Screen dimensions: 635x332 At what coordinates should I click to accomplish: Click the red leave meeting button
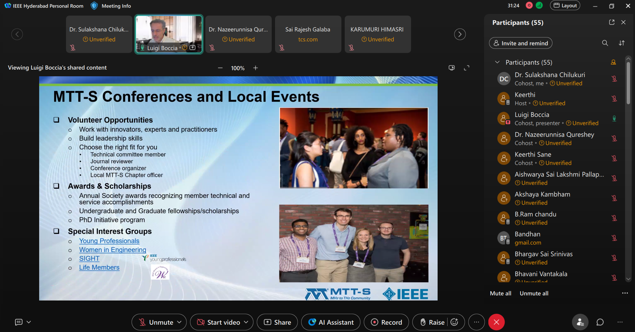[496, 322]
